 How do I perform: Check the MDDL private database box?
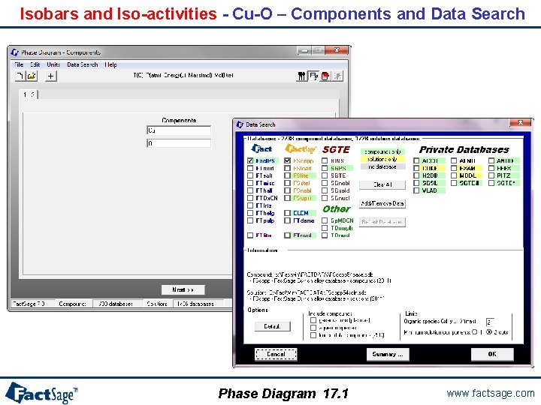pyautogui.click(x=454, y=175)
